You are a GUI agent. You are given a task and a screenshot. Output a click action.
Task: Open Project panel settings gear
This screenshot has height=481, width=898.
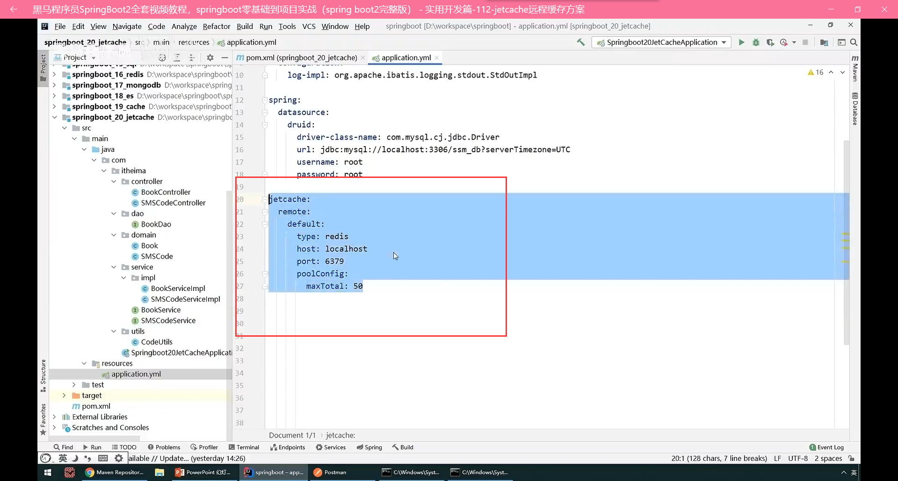[x=210, y=57]
